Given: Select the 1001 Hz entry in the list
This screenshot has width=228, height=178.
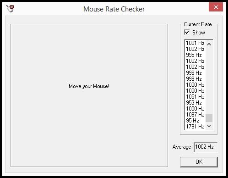Looking at the screenshot, I should [x=195, y=43].
